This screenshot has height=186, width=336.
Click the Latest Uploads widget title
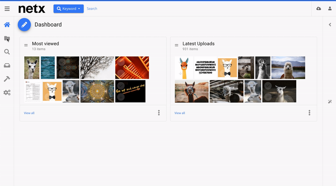[x=199, y=43]
